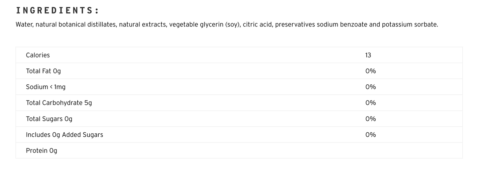
Task: Click 'potassium sorbate' at the sentence end
Action: pos(410,24)
